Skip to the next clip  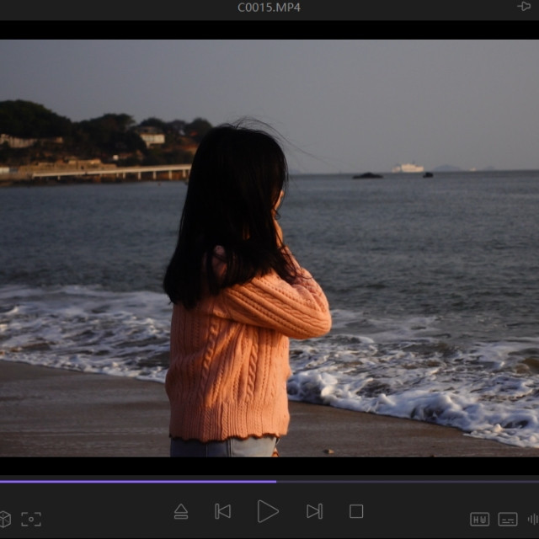[x=314, y=511]
